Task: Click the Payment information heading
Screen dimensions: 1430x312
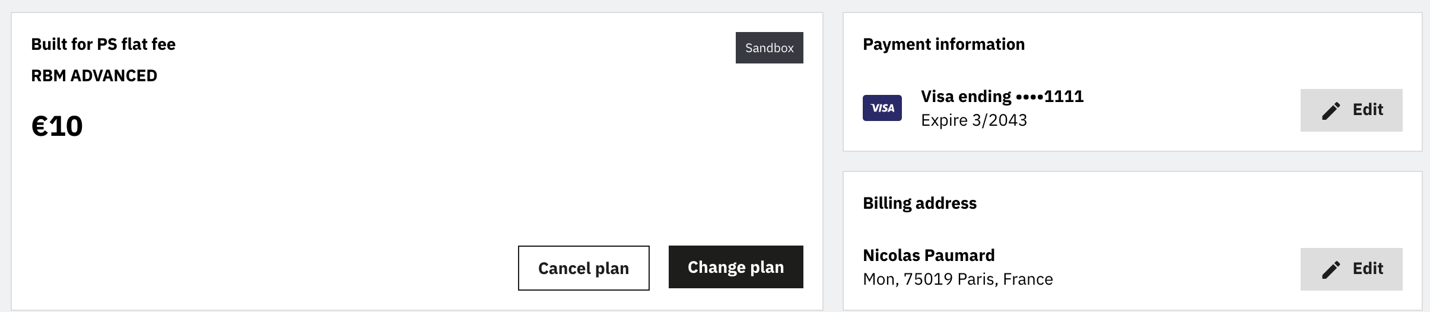Action: (943, 44)
